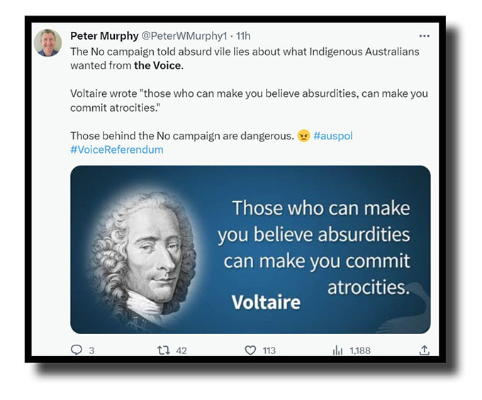
Task: Click the bold 'the Voice' text
Action: click(158, 65)
